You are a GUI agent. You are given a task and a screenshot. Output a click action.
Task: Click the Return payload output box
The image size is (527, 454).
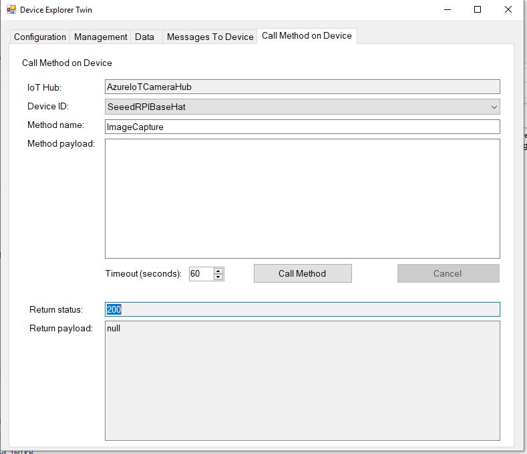click(302, 380)
